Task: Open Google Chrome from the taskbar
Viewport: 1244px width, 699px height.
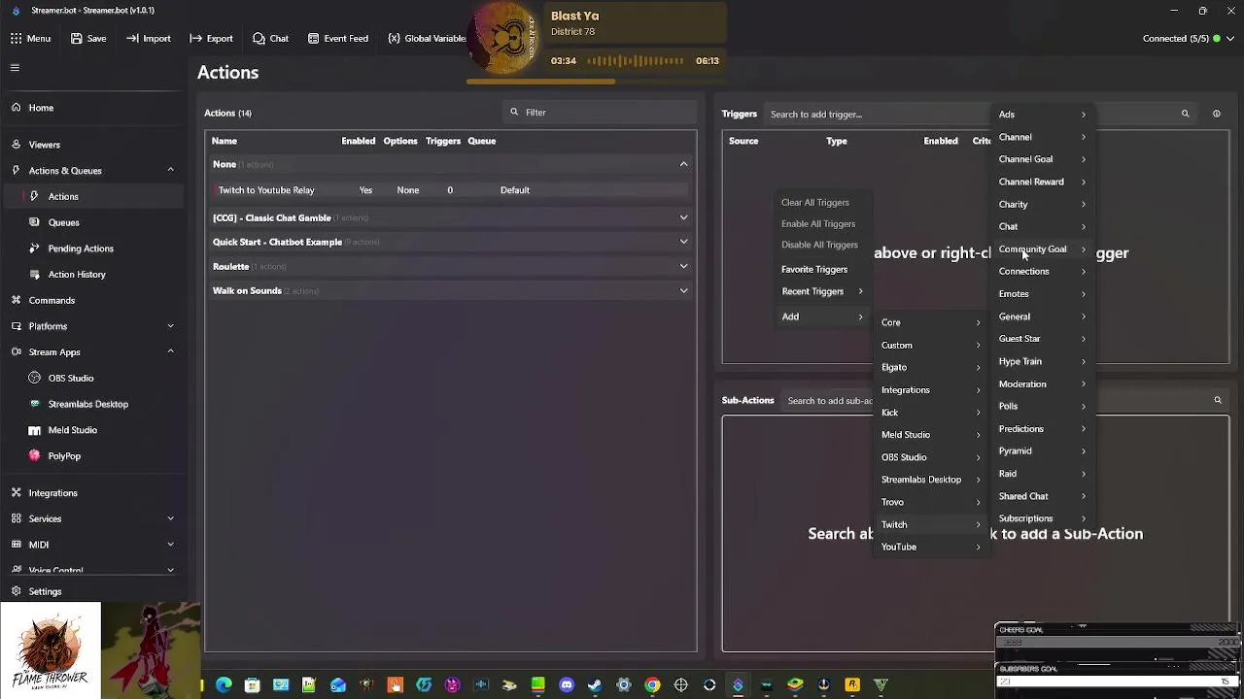Action: pos(652,685)
